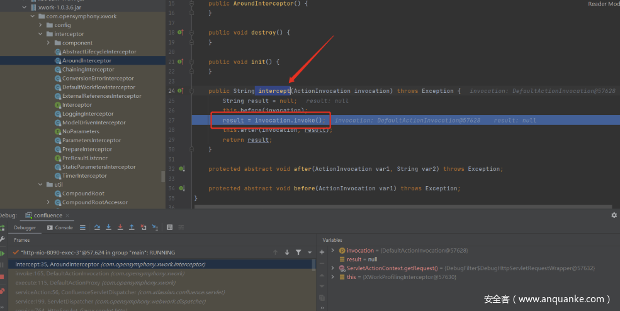The image size is (620, 311).
Task: Click the filter frames funnel icon
Action: pyautogui.click(x=298, y=252)
